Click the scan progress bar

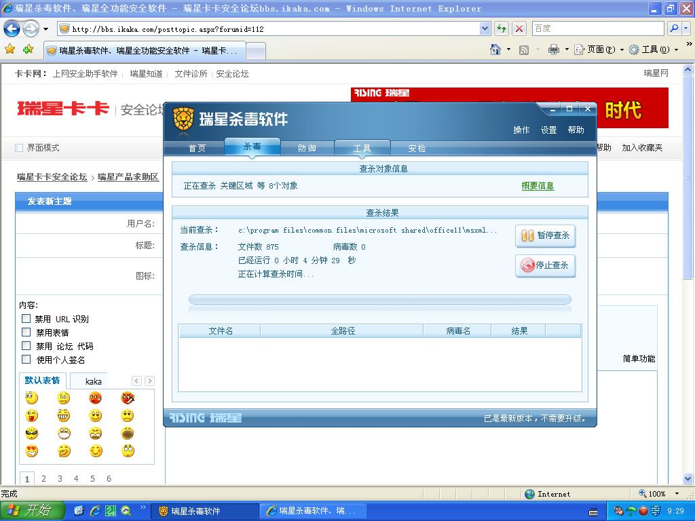pos(380,300)
